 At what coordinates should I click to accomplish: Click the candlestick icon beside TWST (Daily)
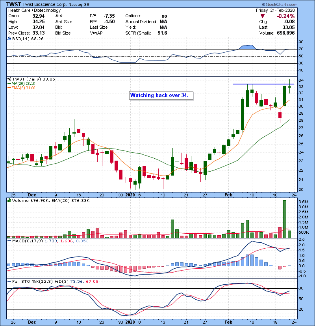(9, 79)
